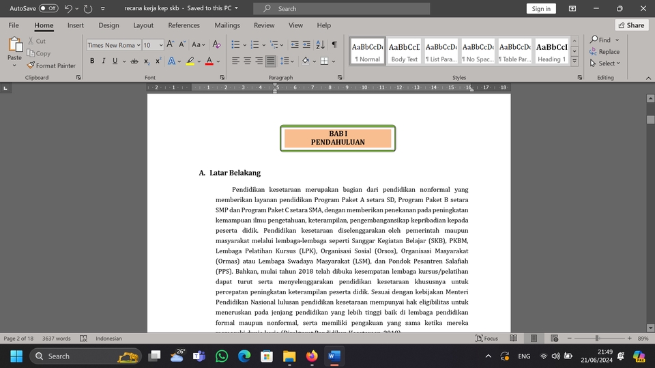
Task: Open WhatsApp from the taskbar
Action: [x=222, y=356]
